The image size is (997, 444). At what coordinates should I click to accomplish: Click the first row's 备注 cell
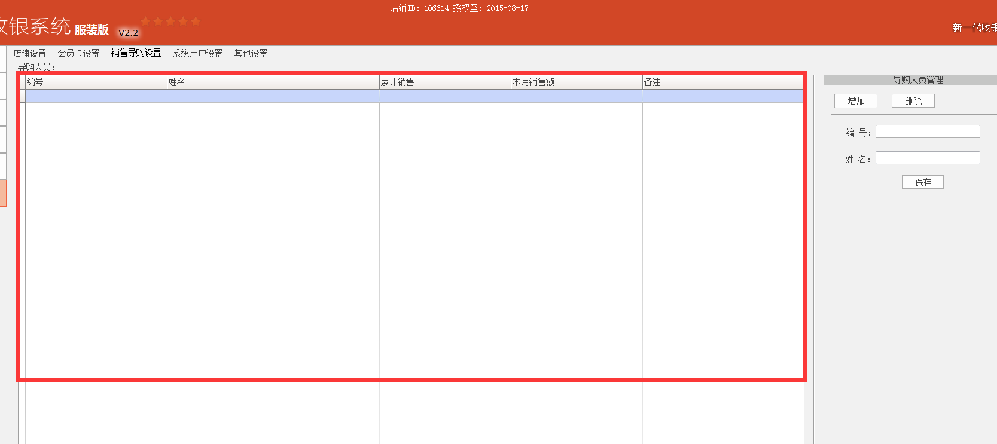click(x=722, y=96)
